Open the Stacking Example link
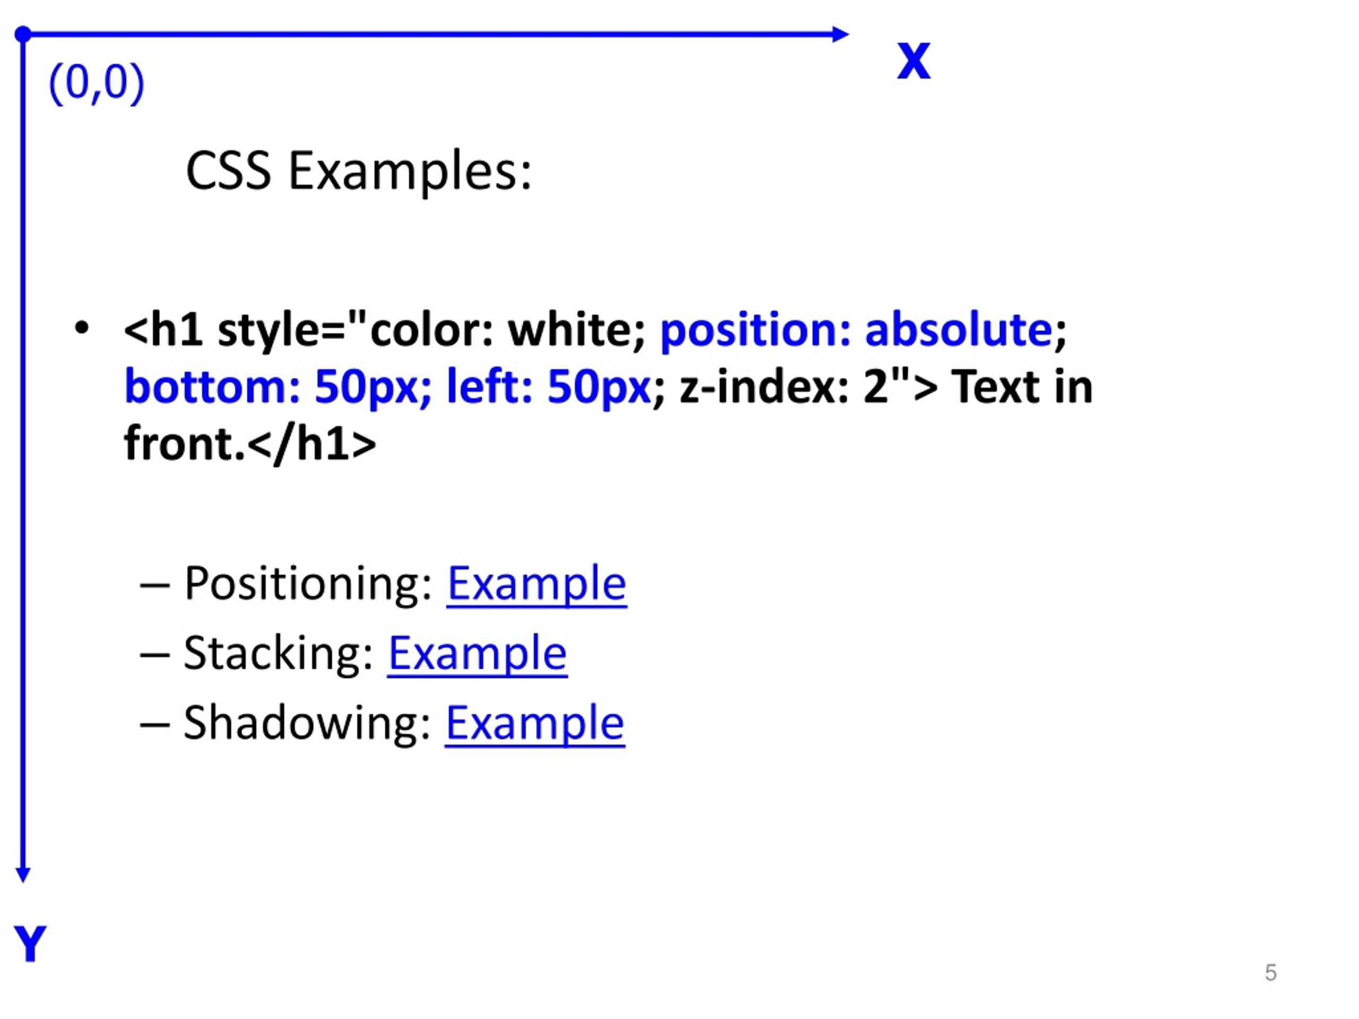The width and height of the screenshot is (1359, 1019). (477, 653)
